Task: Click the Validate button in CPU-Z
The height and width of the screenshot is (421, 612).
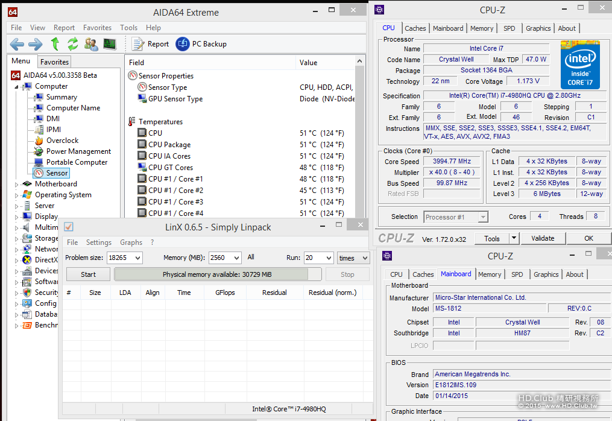Action: pos(542,238)
